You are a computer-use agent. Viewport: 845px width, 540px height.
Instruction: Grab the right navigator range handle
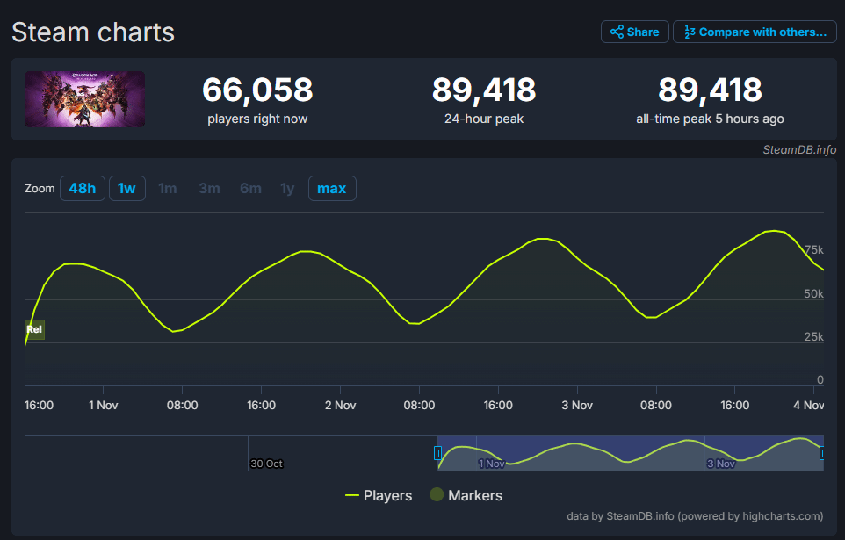tap(822, 453)
